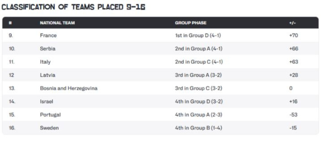
Task: Click '3rd in Group C (3-2)' cell
Action: pos(198,88)
